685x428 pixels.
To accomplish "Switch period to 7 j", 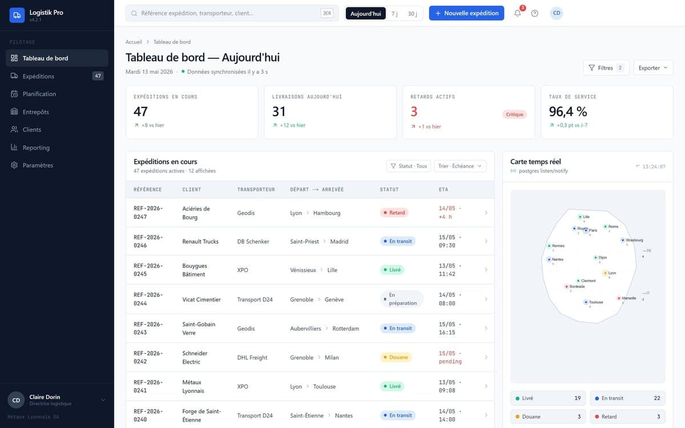I will pyautogui.click(x=394, y=13).
